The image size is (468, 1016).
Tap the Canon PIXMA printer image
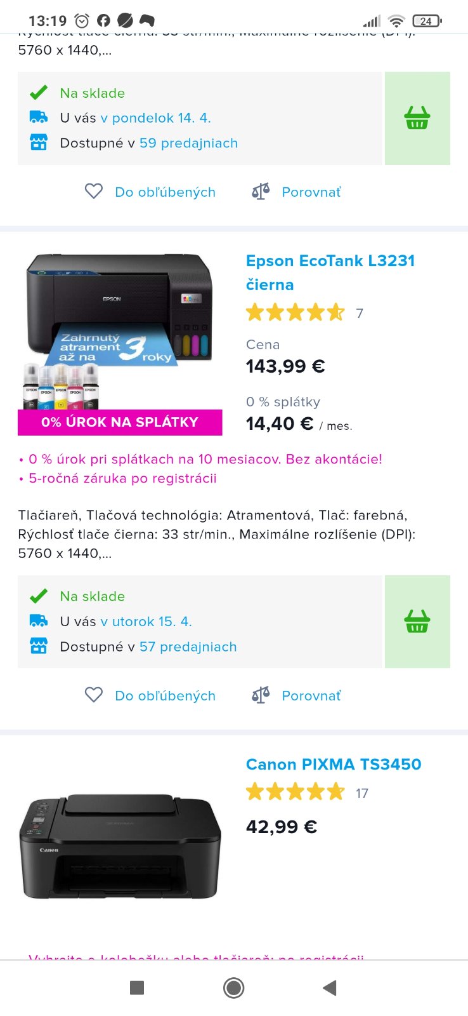pyautogui.click(x=120, y=846)
